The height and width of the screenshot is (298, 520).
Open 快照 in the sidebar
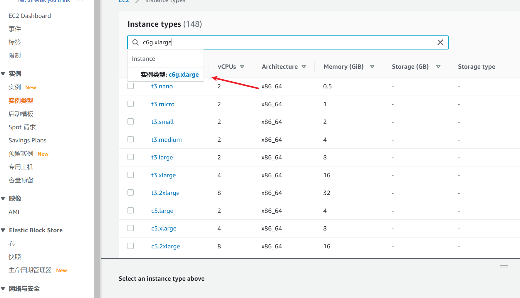click(15, 257)
